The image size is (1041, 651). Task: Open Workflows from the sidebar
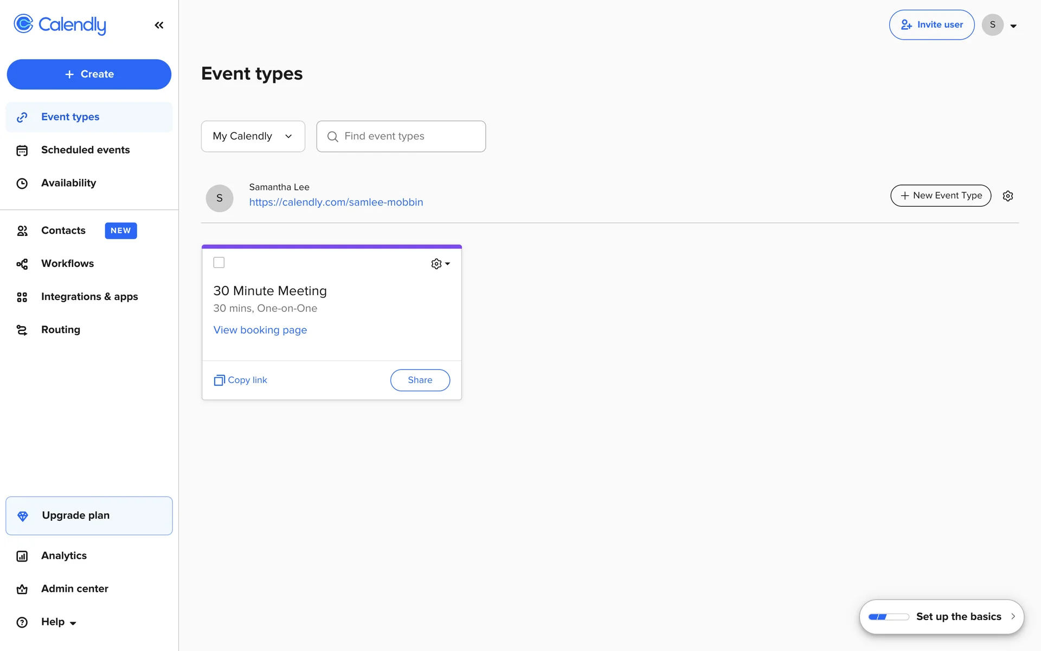[x=67, y=264]
